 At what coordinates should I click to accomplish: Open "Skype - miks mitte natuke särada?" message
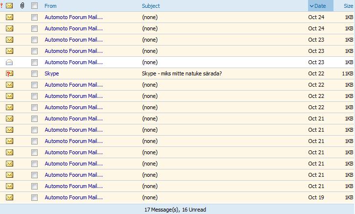click(x=181, y=73)
